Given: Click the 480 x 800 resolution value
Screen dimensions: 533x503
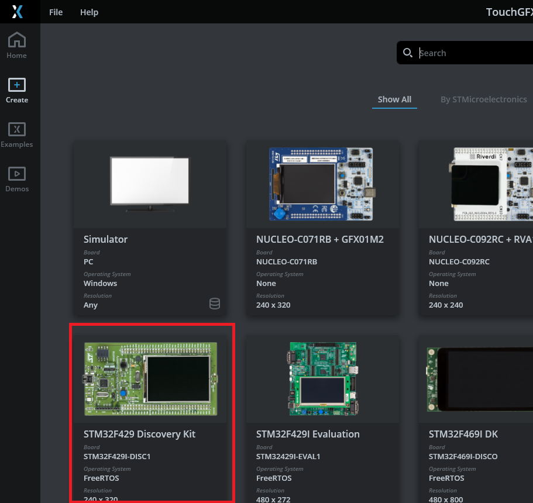Looking at the screenshot, I should (x=446, y=499).
